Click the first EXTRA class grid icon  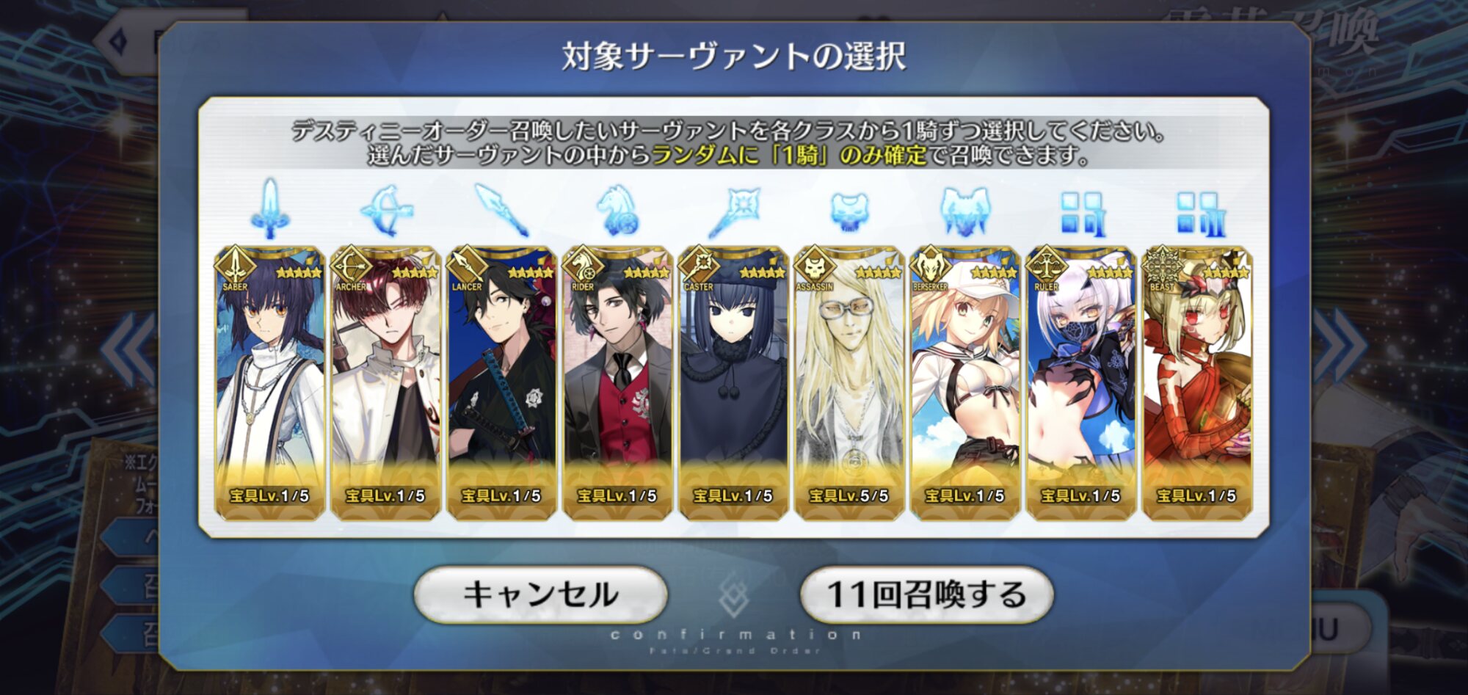[x=1082, y=214]
